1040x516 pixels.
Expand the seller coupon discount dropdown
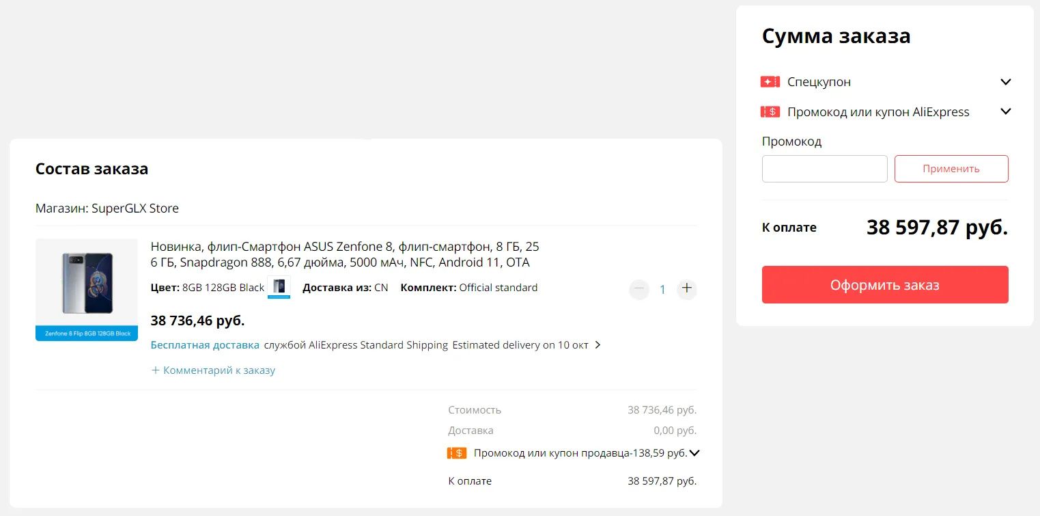(x=694, y=452)
